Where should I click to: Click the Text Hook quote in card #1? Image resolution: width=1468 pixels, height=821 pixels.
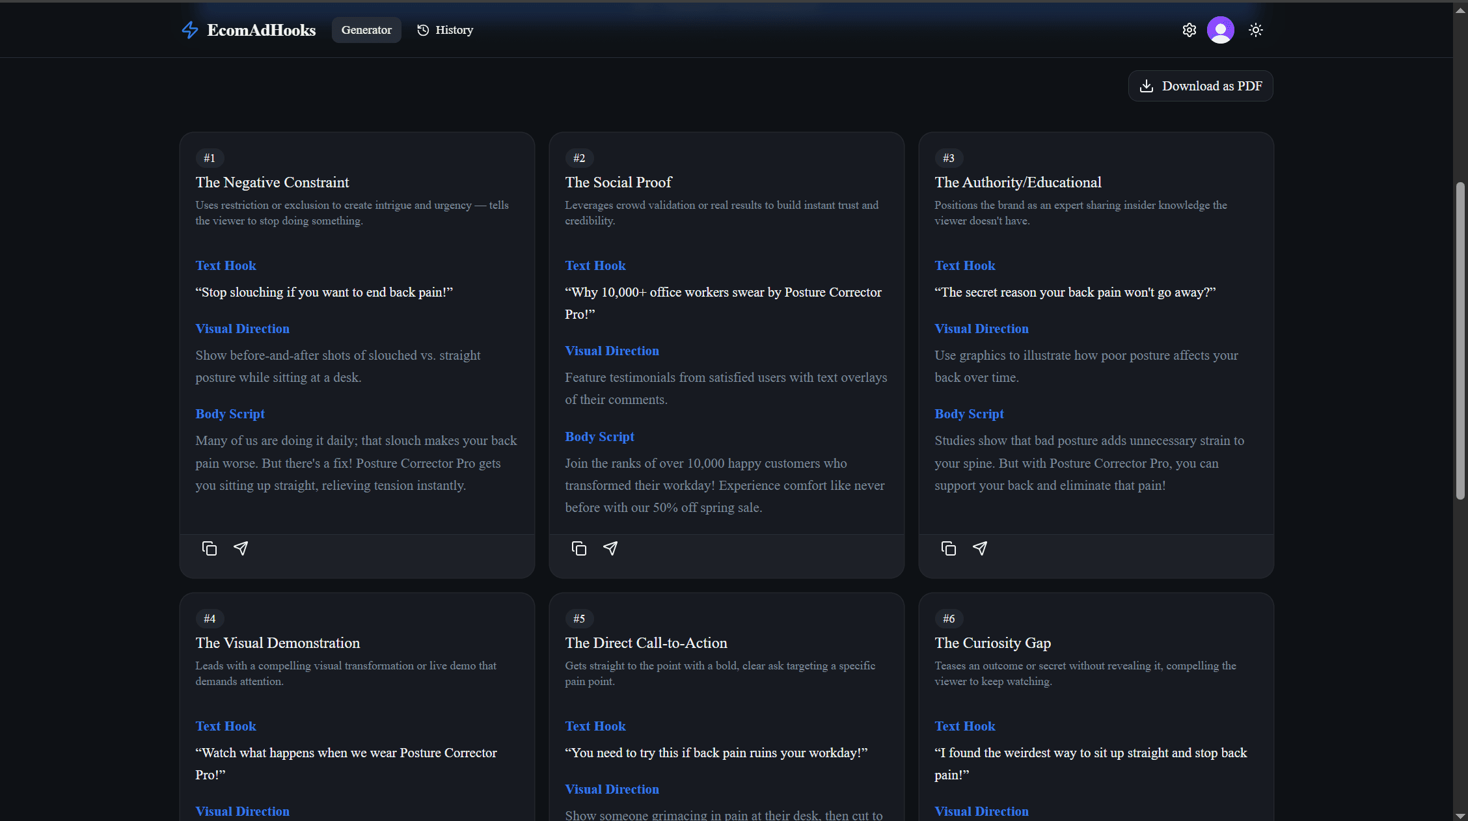(323, 292)
